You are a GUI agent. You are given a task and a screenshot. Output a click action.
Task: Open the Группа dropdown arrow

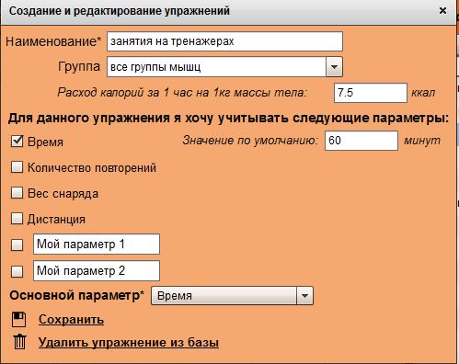tap(334, 67)
